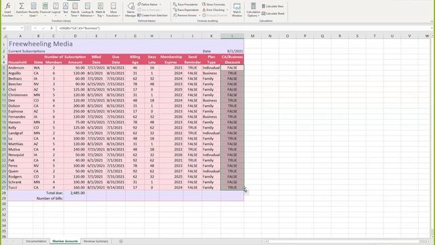The height and width of the screenshot is (245, 435).
Task: Open Recently Used functions list
Action: coord(33,10)
